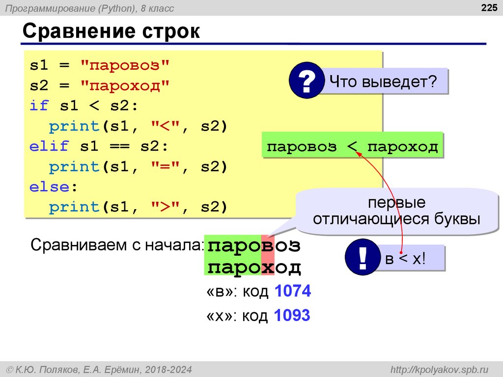Click the highlighted word 'паровоз' below the code
This screenshot has width=503, height=377.
[254, 245]
